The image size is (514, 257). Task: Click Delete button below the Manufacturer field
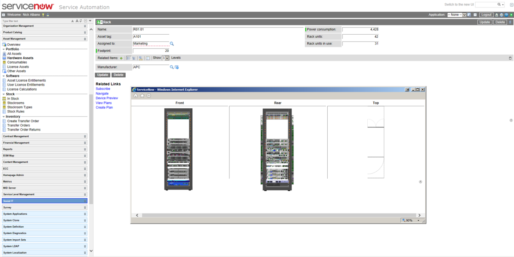pyautogui.click(x=118, y=75)
